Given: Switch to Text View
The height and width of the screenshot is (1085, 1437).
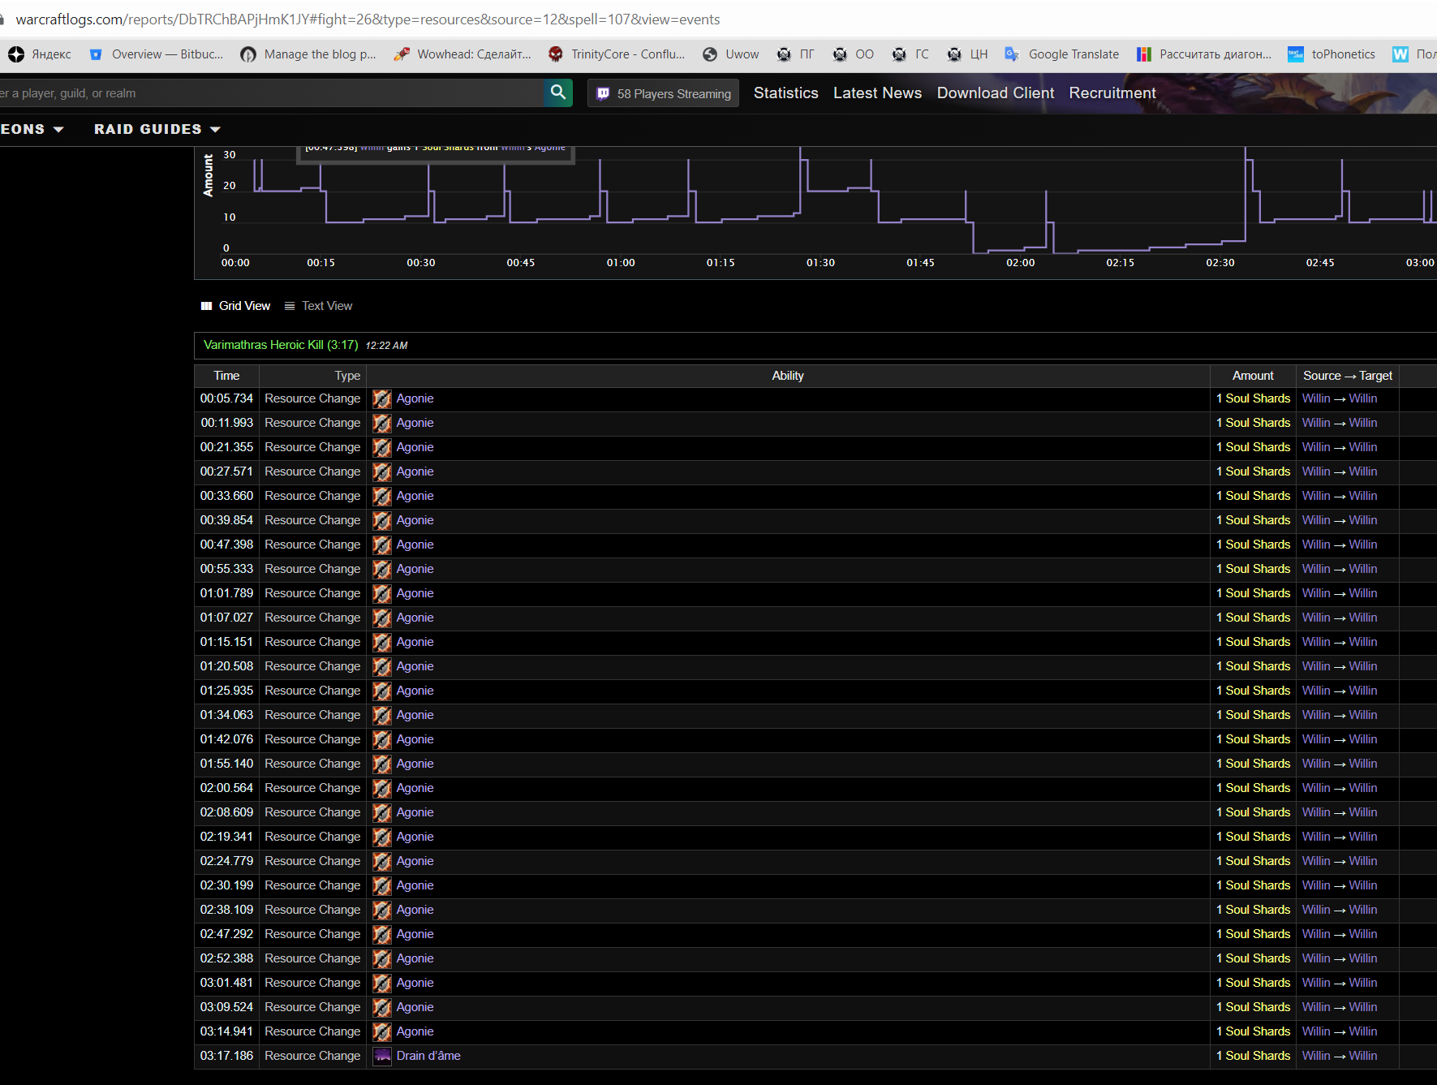Looking at the screenshot, I should click(319, 306).
